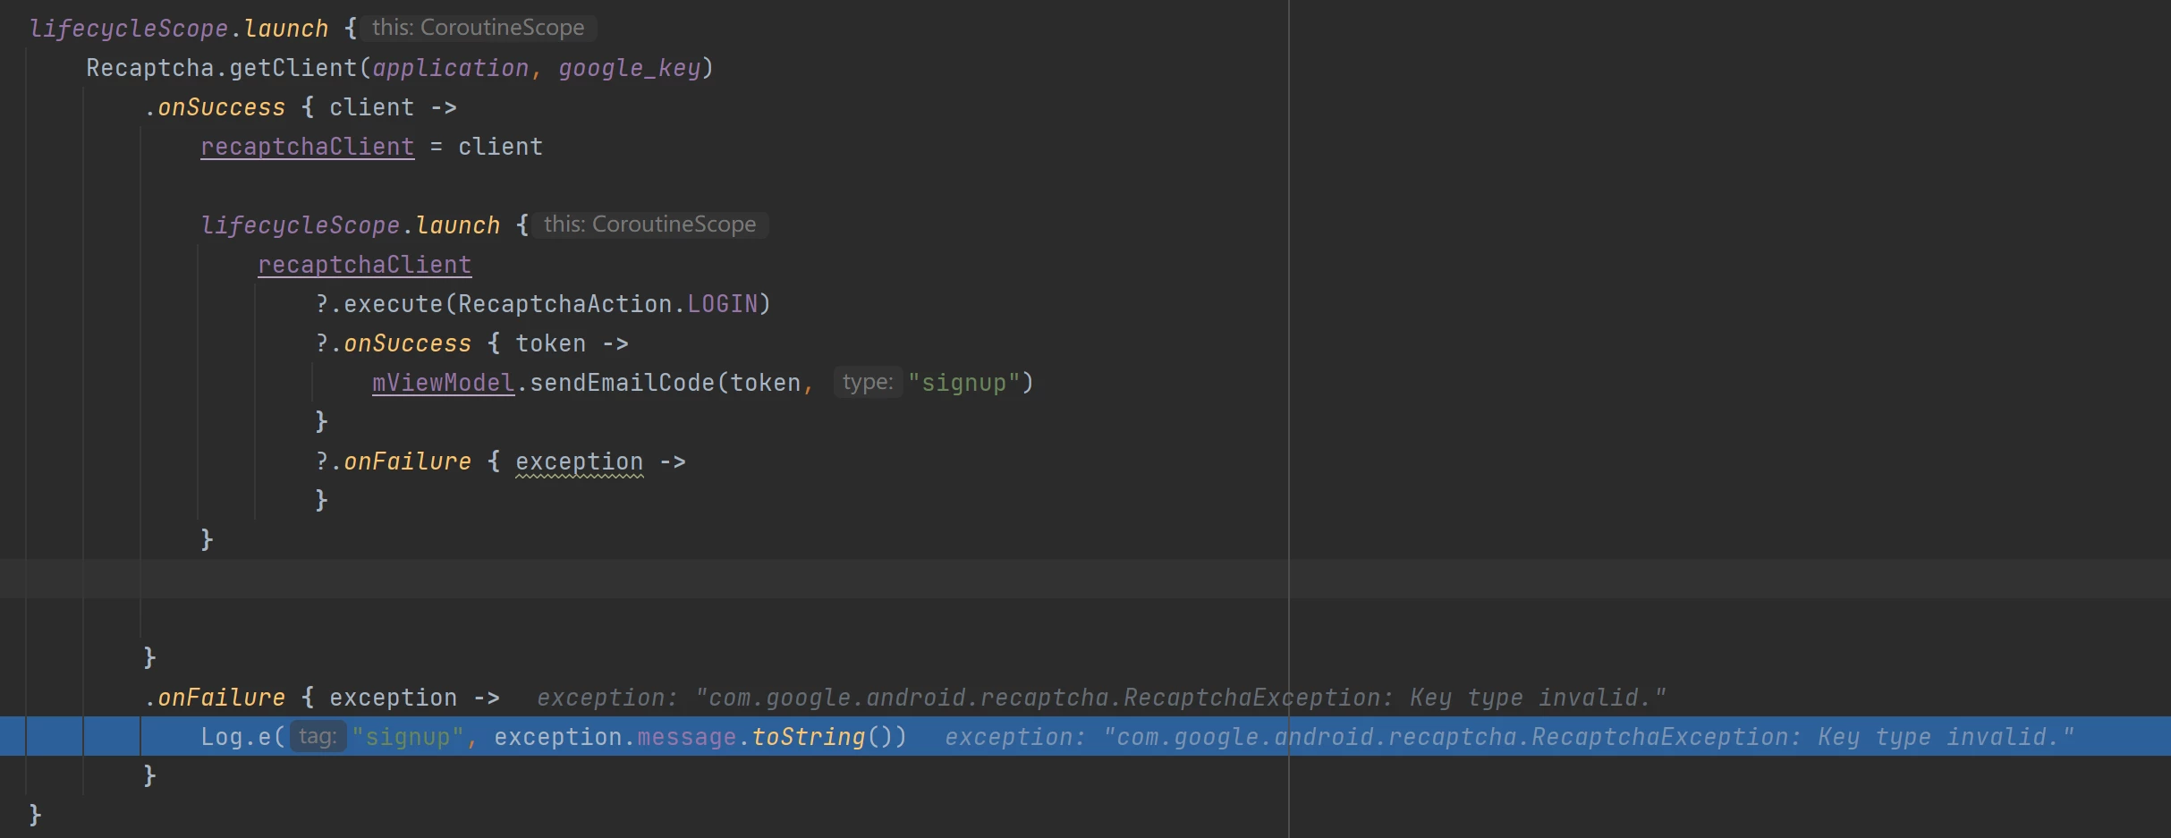Click the gray exception debug hint after .onFailure
Viewport: 2171px width, 838px height.
point(1102,698)
